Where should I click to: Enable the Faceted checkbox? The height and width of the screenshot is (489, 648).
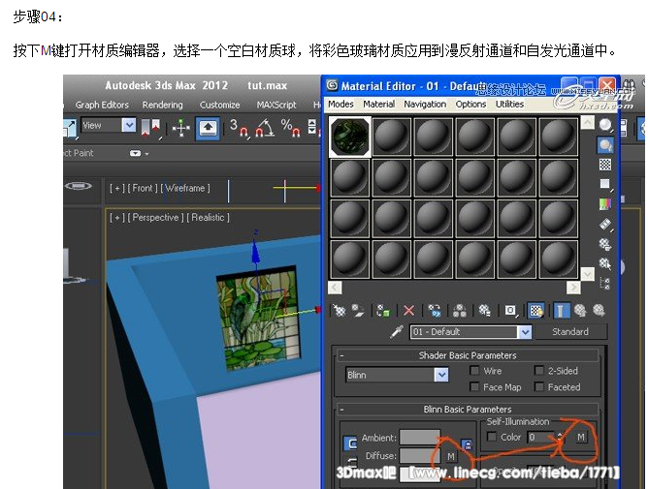539,386
